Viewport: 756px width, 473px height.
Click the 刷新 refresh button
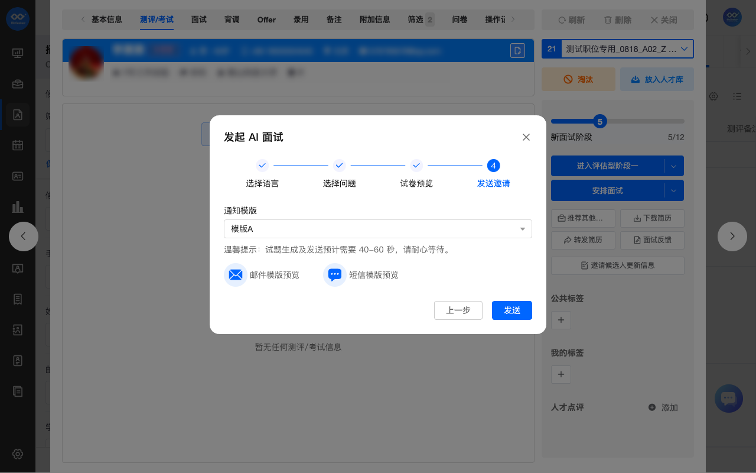pos(571,20)
